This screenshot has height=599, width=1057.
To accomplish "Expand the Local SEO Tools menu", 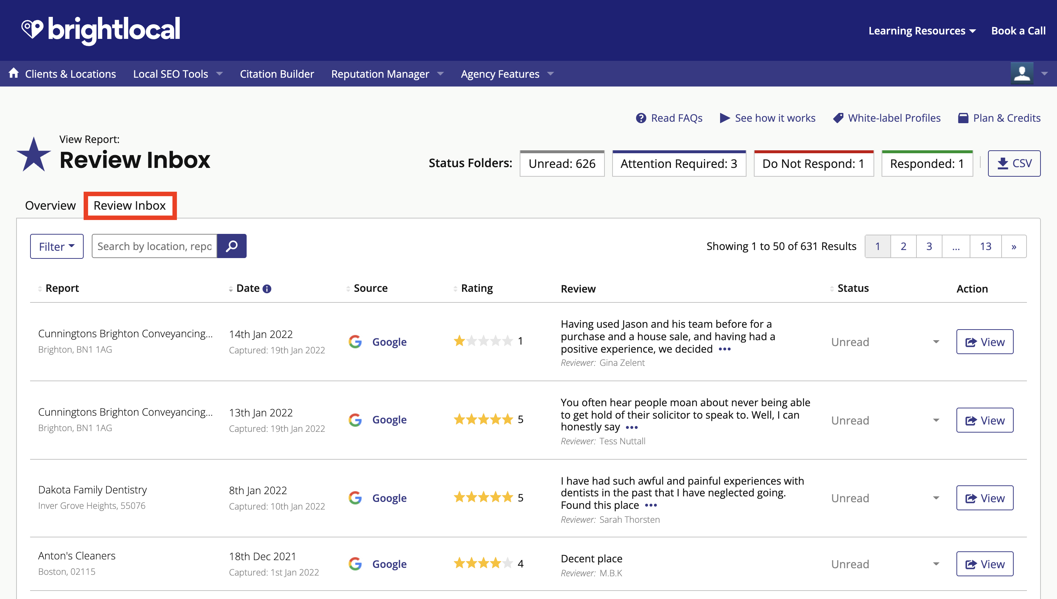I will [178, 74].
